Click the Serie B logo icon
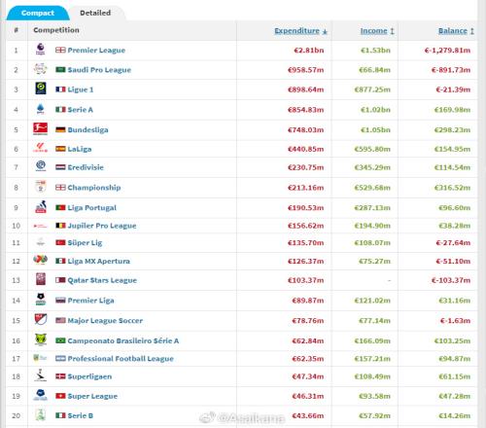 (41, 414)
